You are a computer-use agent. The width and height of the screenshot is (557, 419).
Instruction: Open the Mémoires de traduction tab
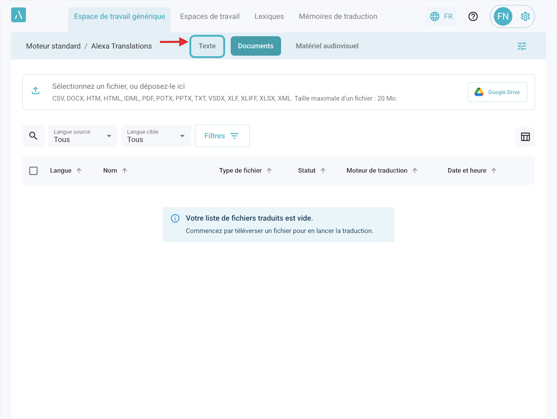pyautogui.click(x=338, y=16)
